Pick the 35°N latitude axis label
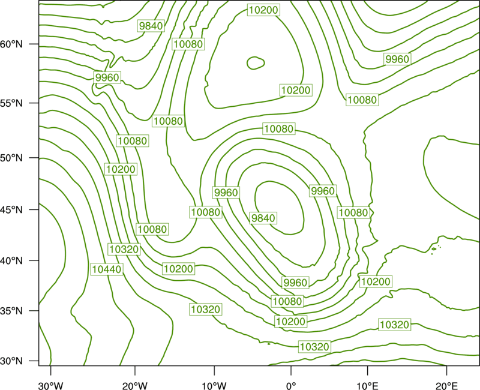 click(x=11, y=311)
